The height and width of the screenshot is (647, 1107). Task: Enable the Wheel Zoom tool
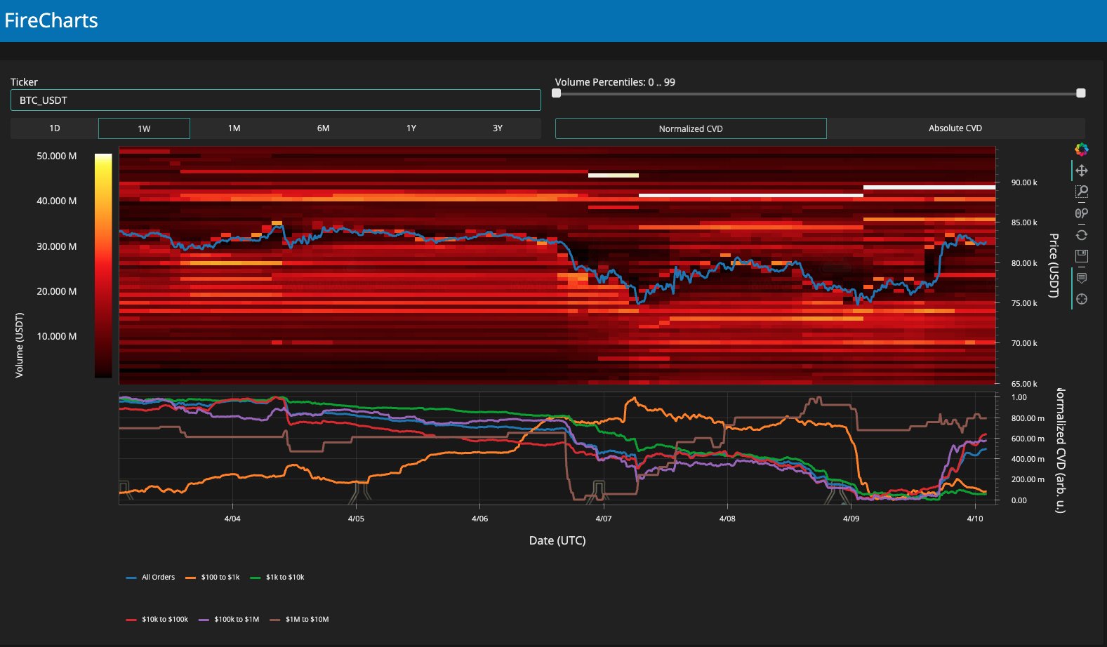pos(1081,213)
